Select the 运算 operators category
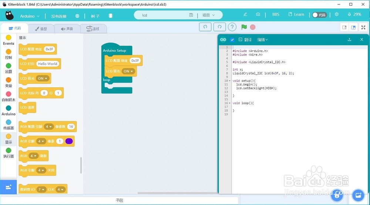 [x=9, y=68]
